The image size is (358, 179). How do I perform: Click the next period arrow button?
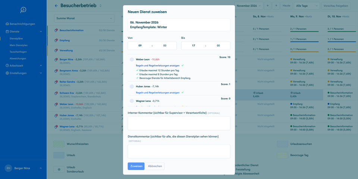coord(276,6)
